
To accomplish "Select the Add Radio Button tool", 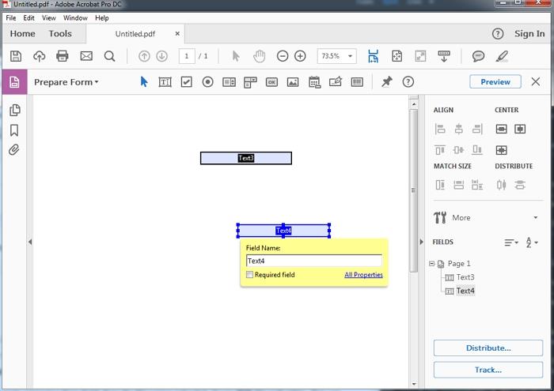I will click(x=208, y=82).
